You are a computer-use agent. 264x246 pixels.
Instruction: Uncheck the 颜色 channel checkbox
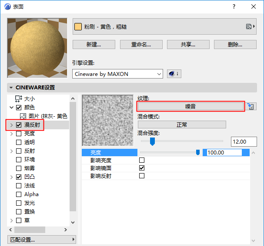(19, 108)
